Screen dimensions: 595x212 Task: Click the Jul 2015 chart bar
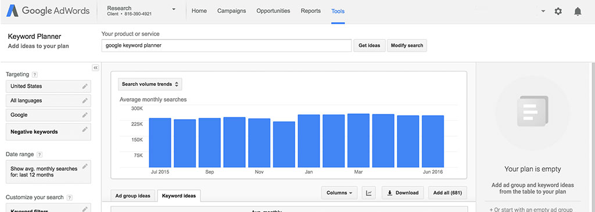pyautogui.click(x=160, y=143)
